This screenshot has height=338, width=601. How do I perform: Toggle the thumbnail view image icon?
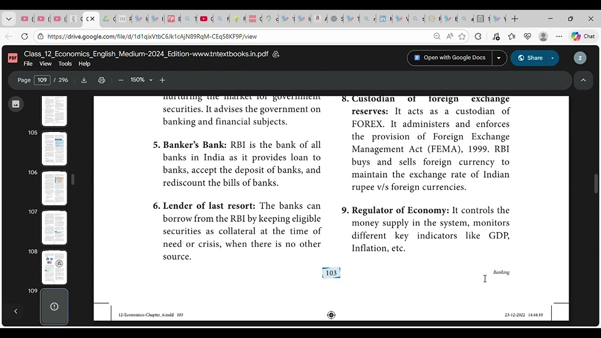click(x=15, y=104)
